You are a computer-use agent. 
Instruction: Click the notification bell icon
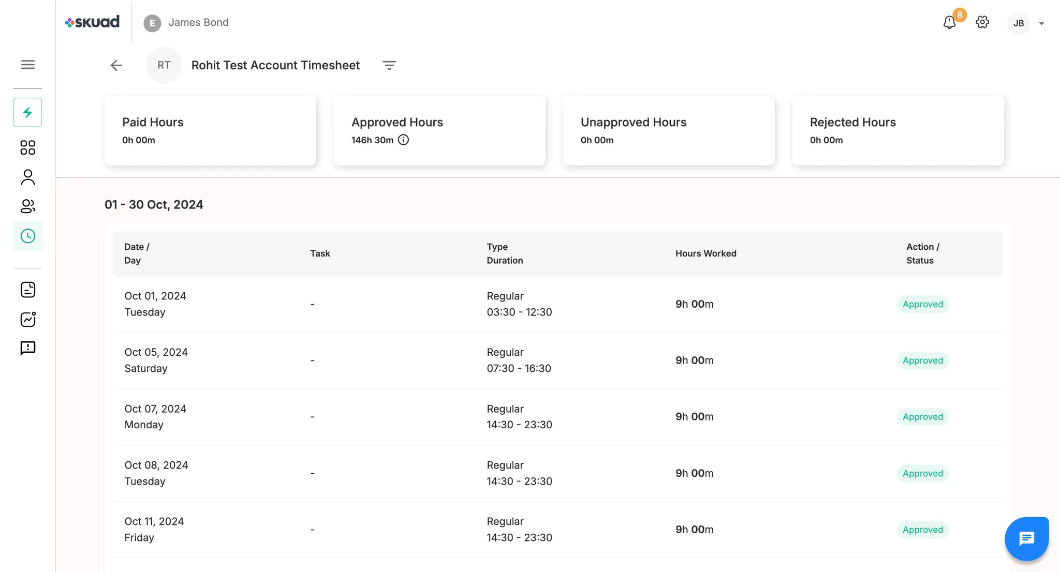click(949, 23)
